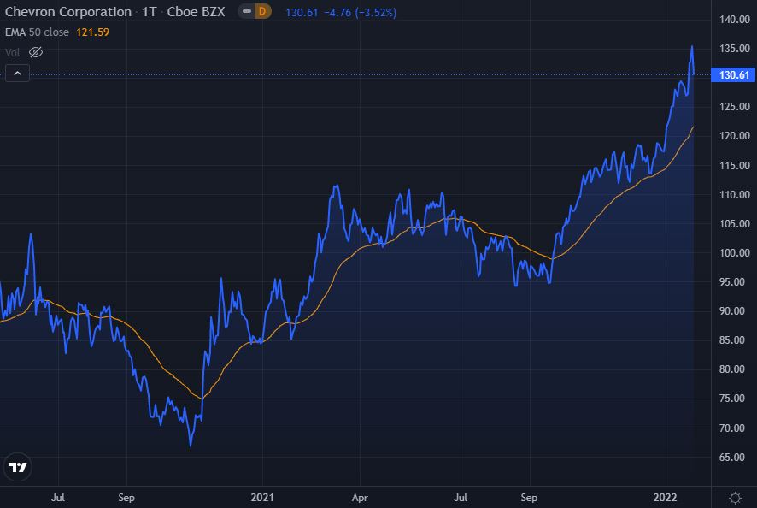Open chart settings gear icon

[x=735, y=498]
